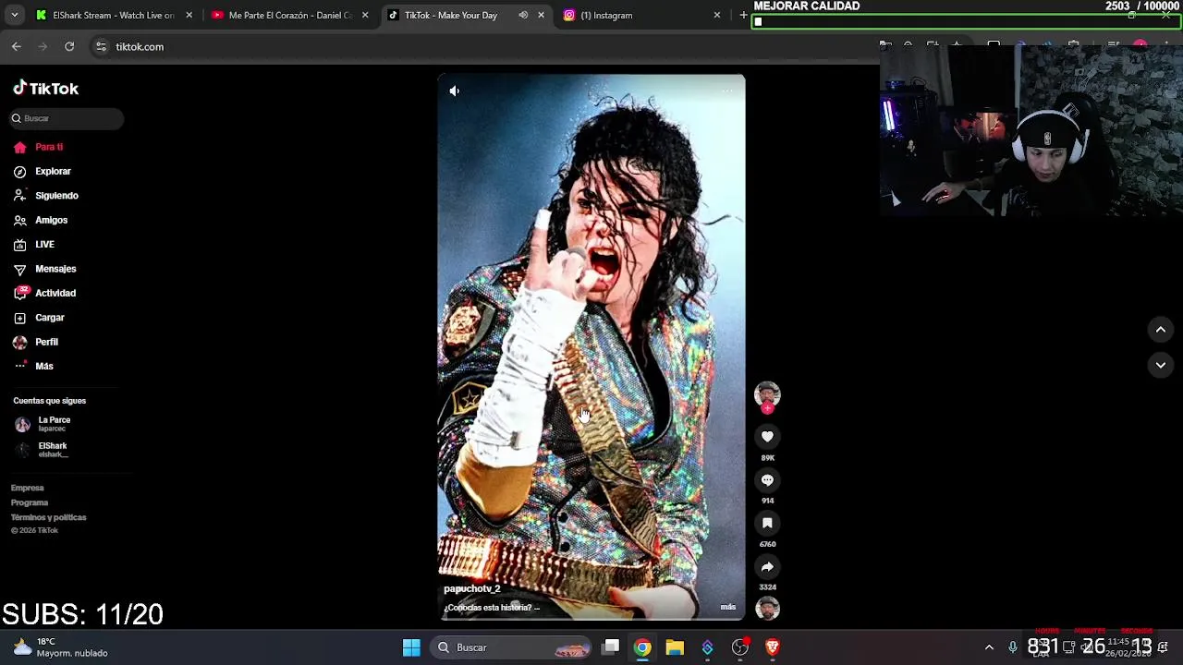Click the Actividad notifications icon
This screenshot has height=665, width=1183.
[19, 293]
